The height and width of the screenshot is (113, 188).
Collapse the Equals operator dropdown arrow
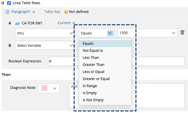click(x=110, y=33)
